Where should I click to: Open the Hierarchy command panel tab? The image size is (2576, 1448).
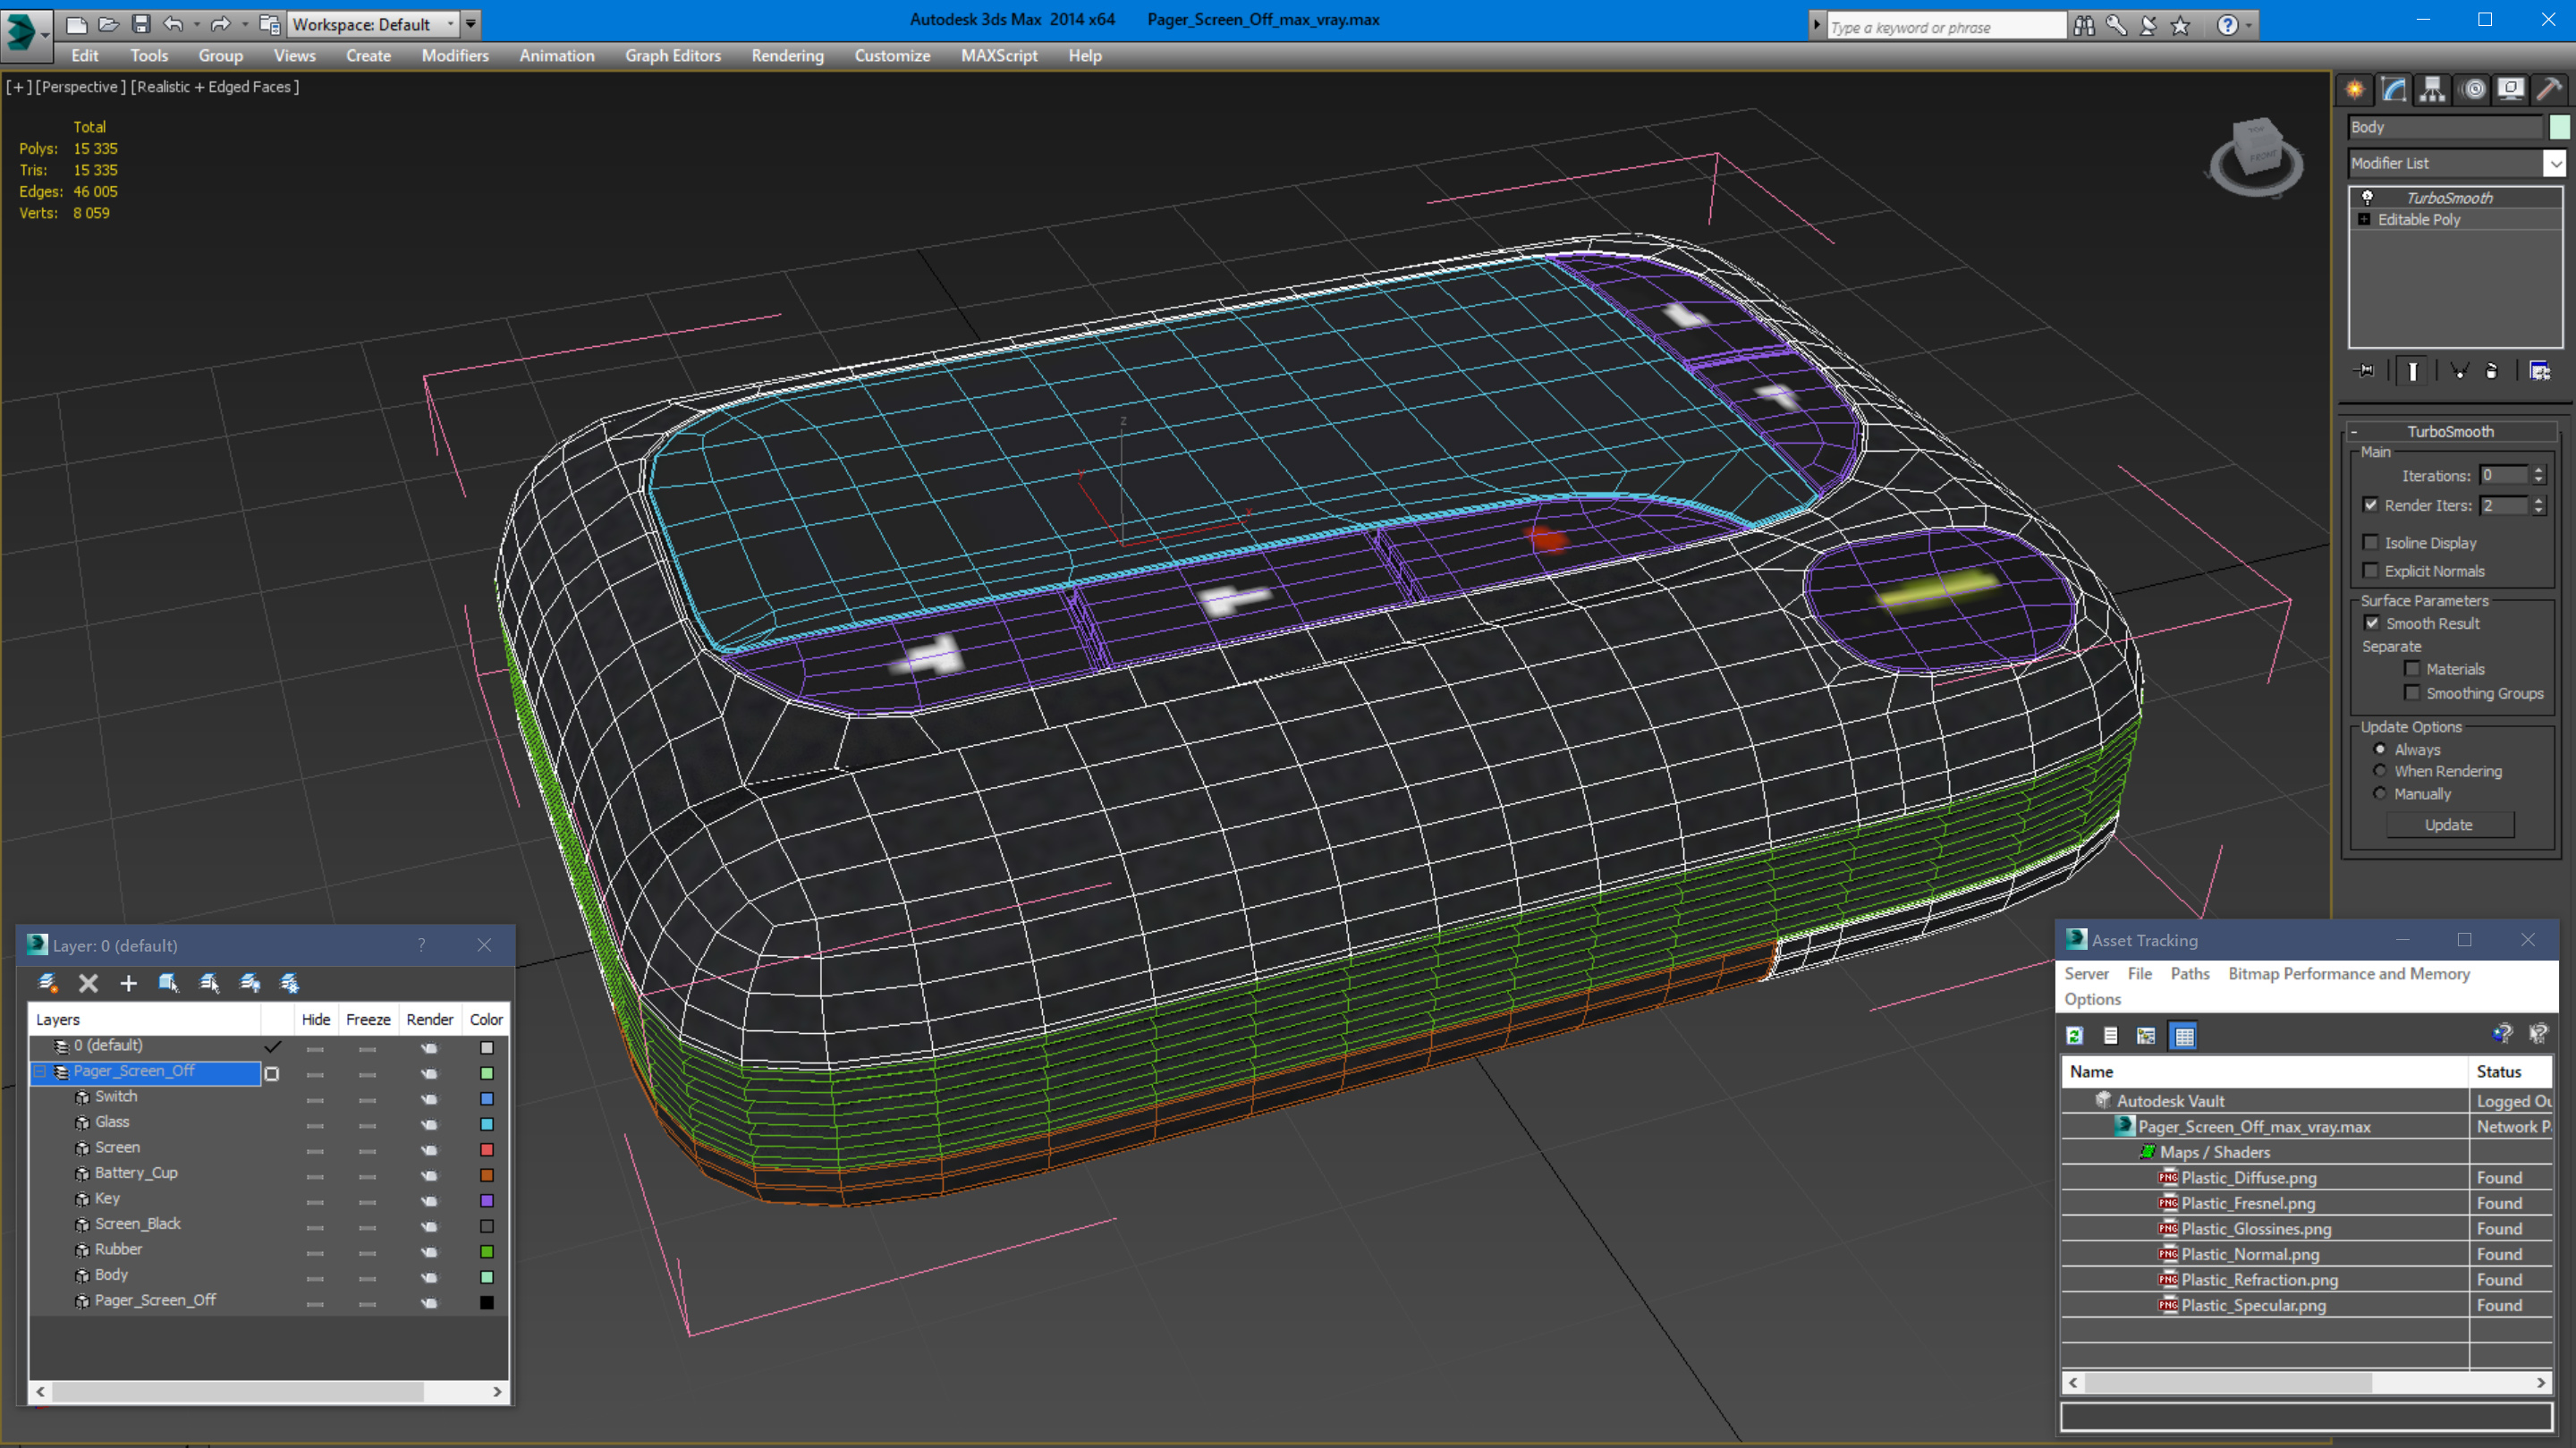coord(2432,90)
